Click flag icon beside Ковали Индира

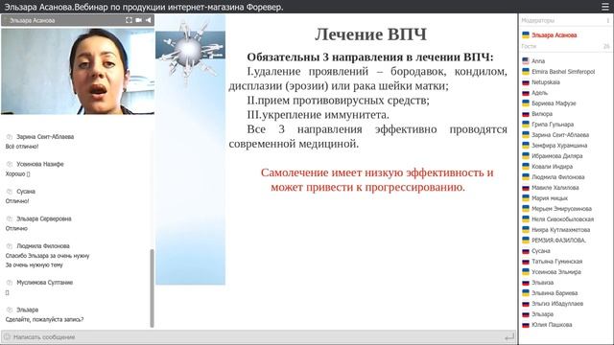526,167
